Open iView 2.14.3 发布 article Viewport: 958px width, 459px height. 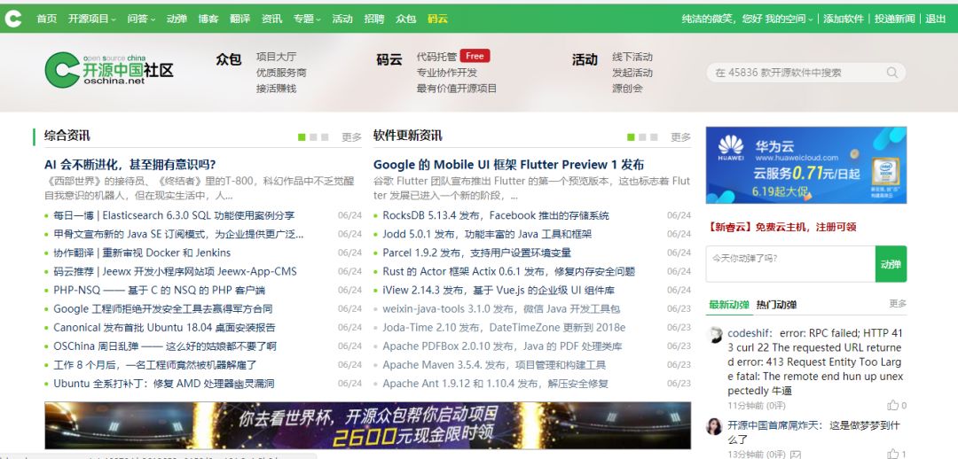click(499, 291)
